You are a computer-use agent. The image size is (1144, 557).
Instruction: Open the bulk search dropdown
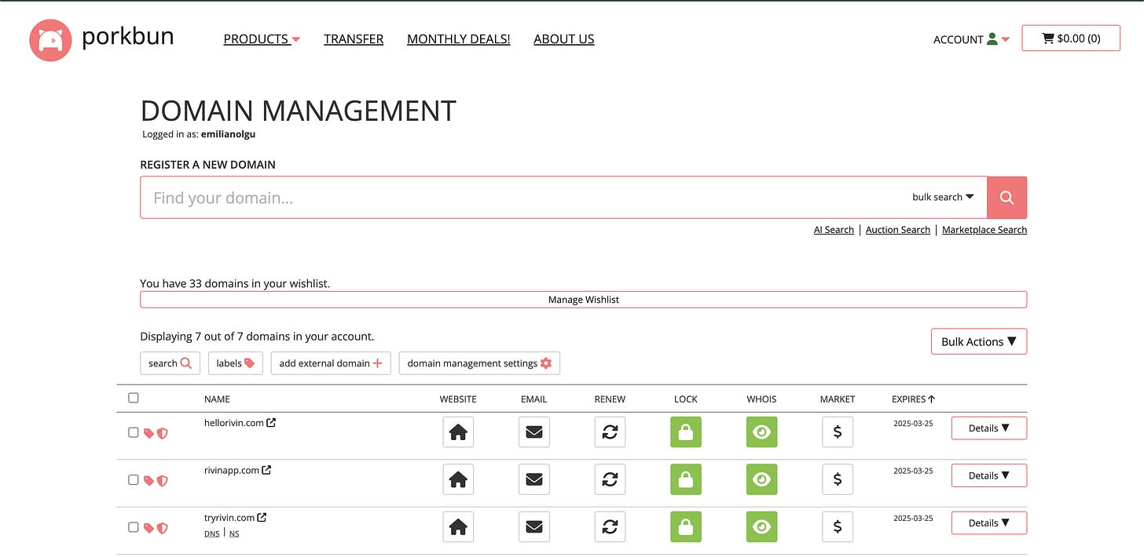click(943, 197)
